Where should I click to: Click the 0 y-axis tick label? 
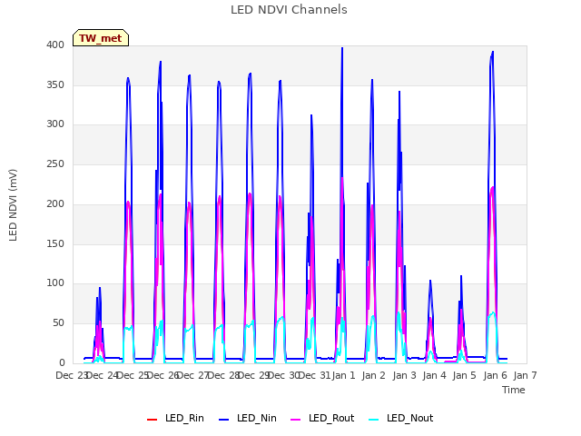(62, 363)
